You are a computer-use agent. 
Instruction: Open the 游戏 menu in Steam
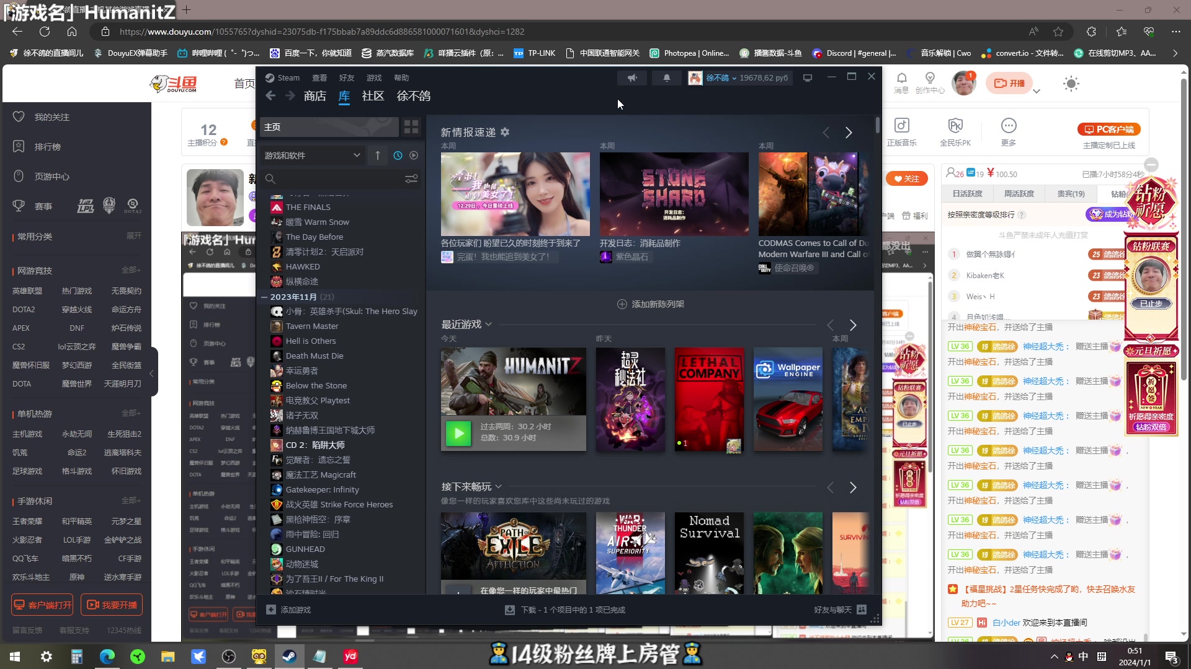pyautogui.click(x=374, y=78)
